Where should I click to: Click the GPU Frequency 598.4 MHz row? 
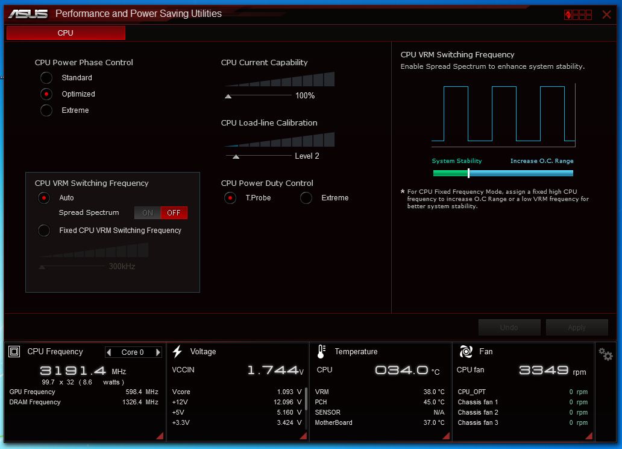coord(84,392)
